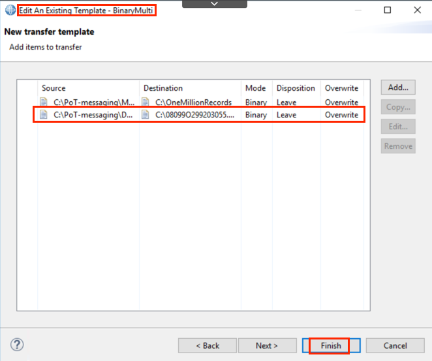Go back with the < Back button
Image resolution: width=432 pixels, height=361 pixels.
pos(208,345)
